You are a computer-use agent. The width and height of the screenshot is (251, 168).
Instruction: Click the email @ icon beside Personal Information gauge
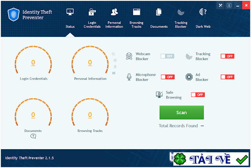115,60
